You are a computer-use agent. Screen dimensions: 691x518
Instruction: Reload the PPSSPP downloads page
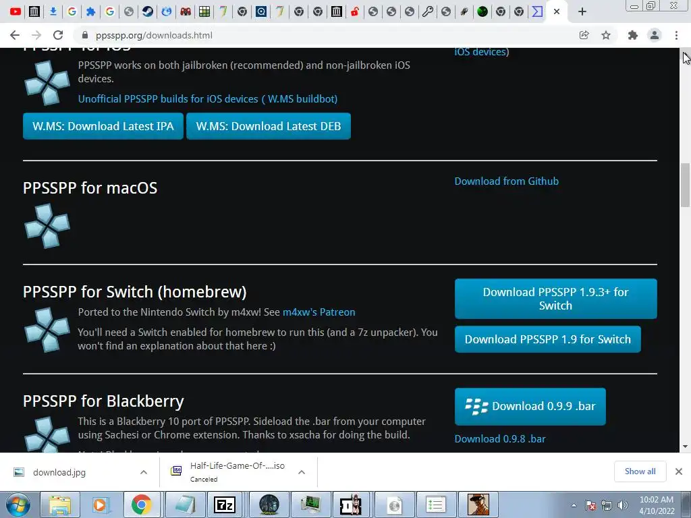58,35
